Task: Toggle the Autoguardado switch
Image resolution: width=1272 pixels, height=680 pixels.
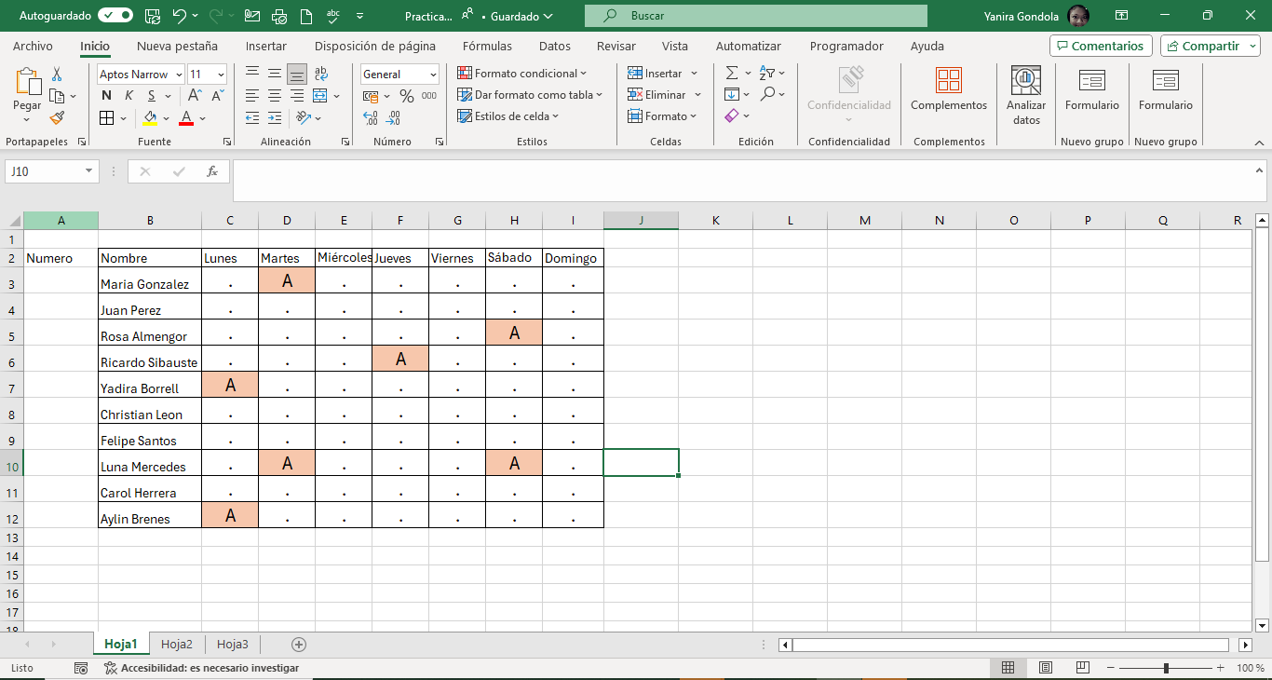Action: pos(115,16)
